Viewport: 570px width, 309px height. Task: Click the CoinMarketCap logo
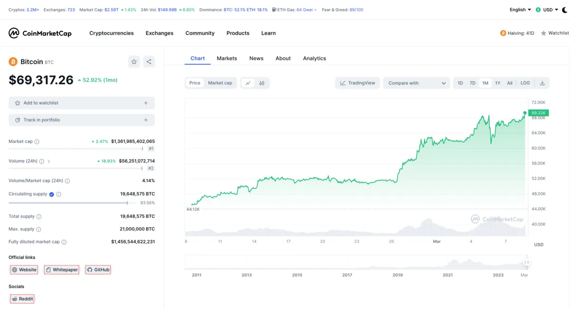click(x=40, y=33)
